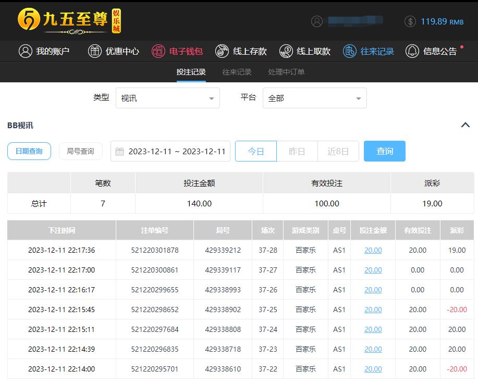Screen dimensions: 478x383
Task: Click the total valid bet 100.00
Action: click(326, 204)
